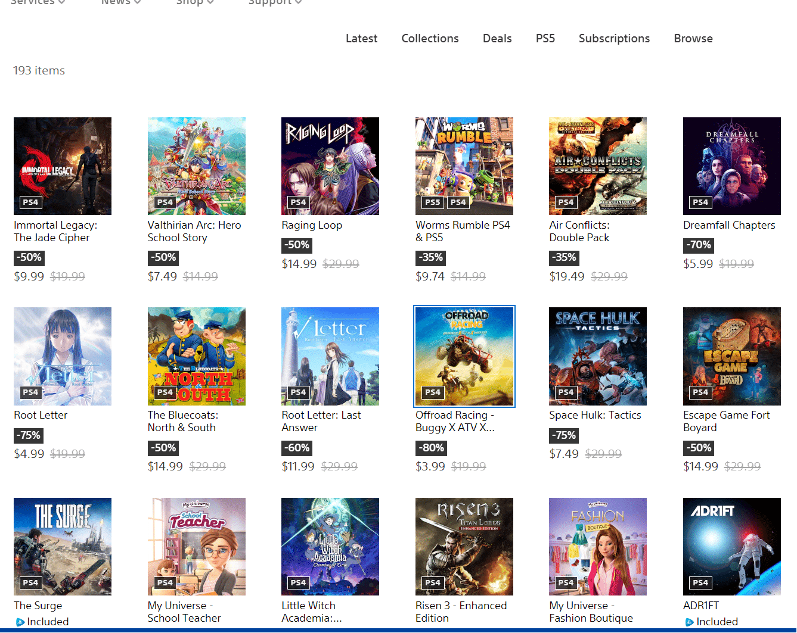Click the PS4 badge on Raging Loop cover
This screenshot has width=797, height=633.
coord(298,202)
